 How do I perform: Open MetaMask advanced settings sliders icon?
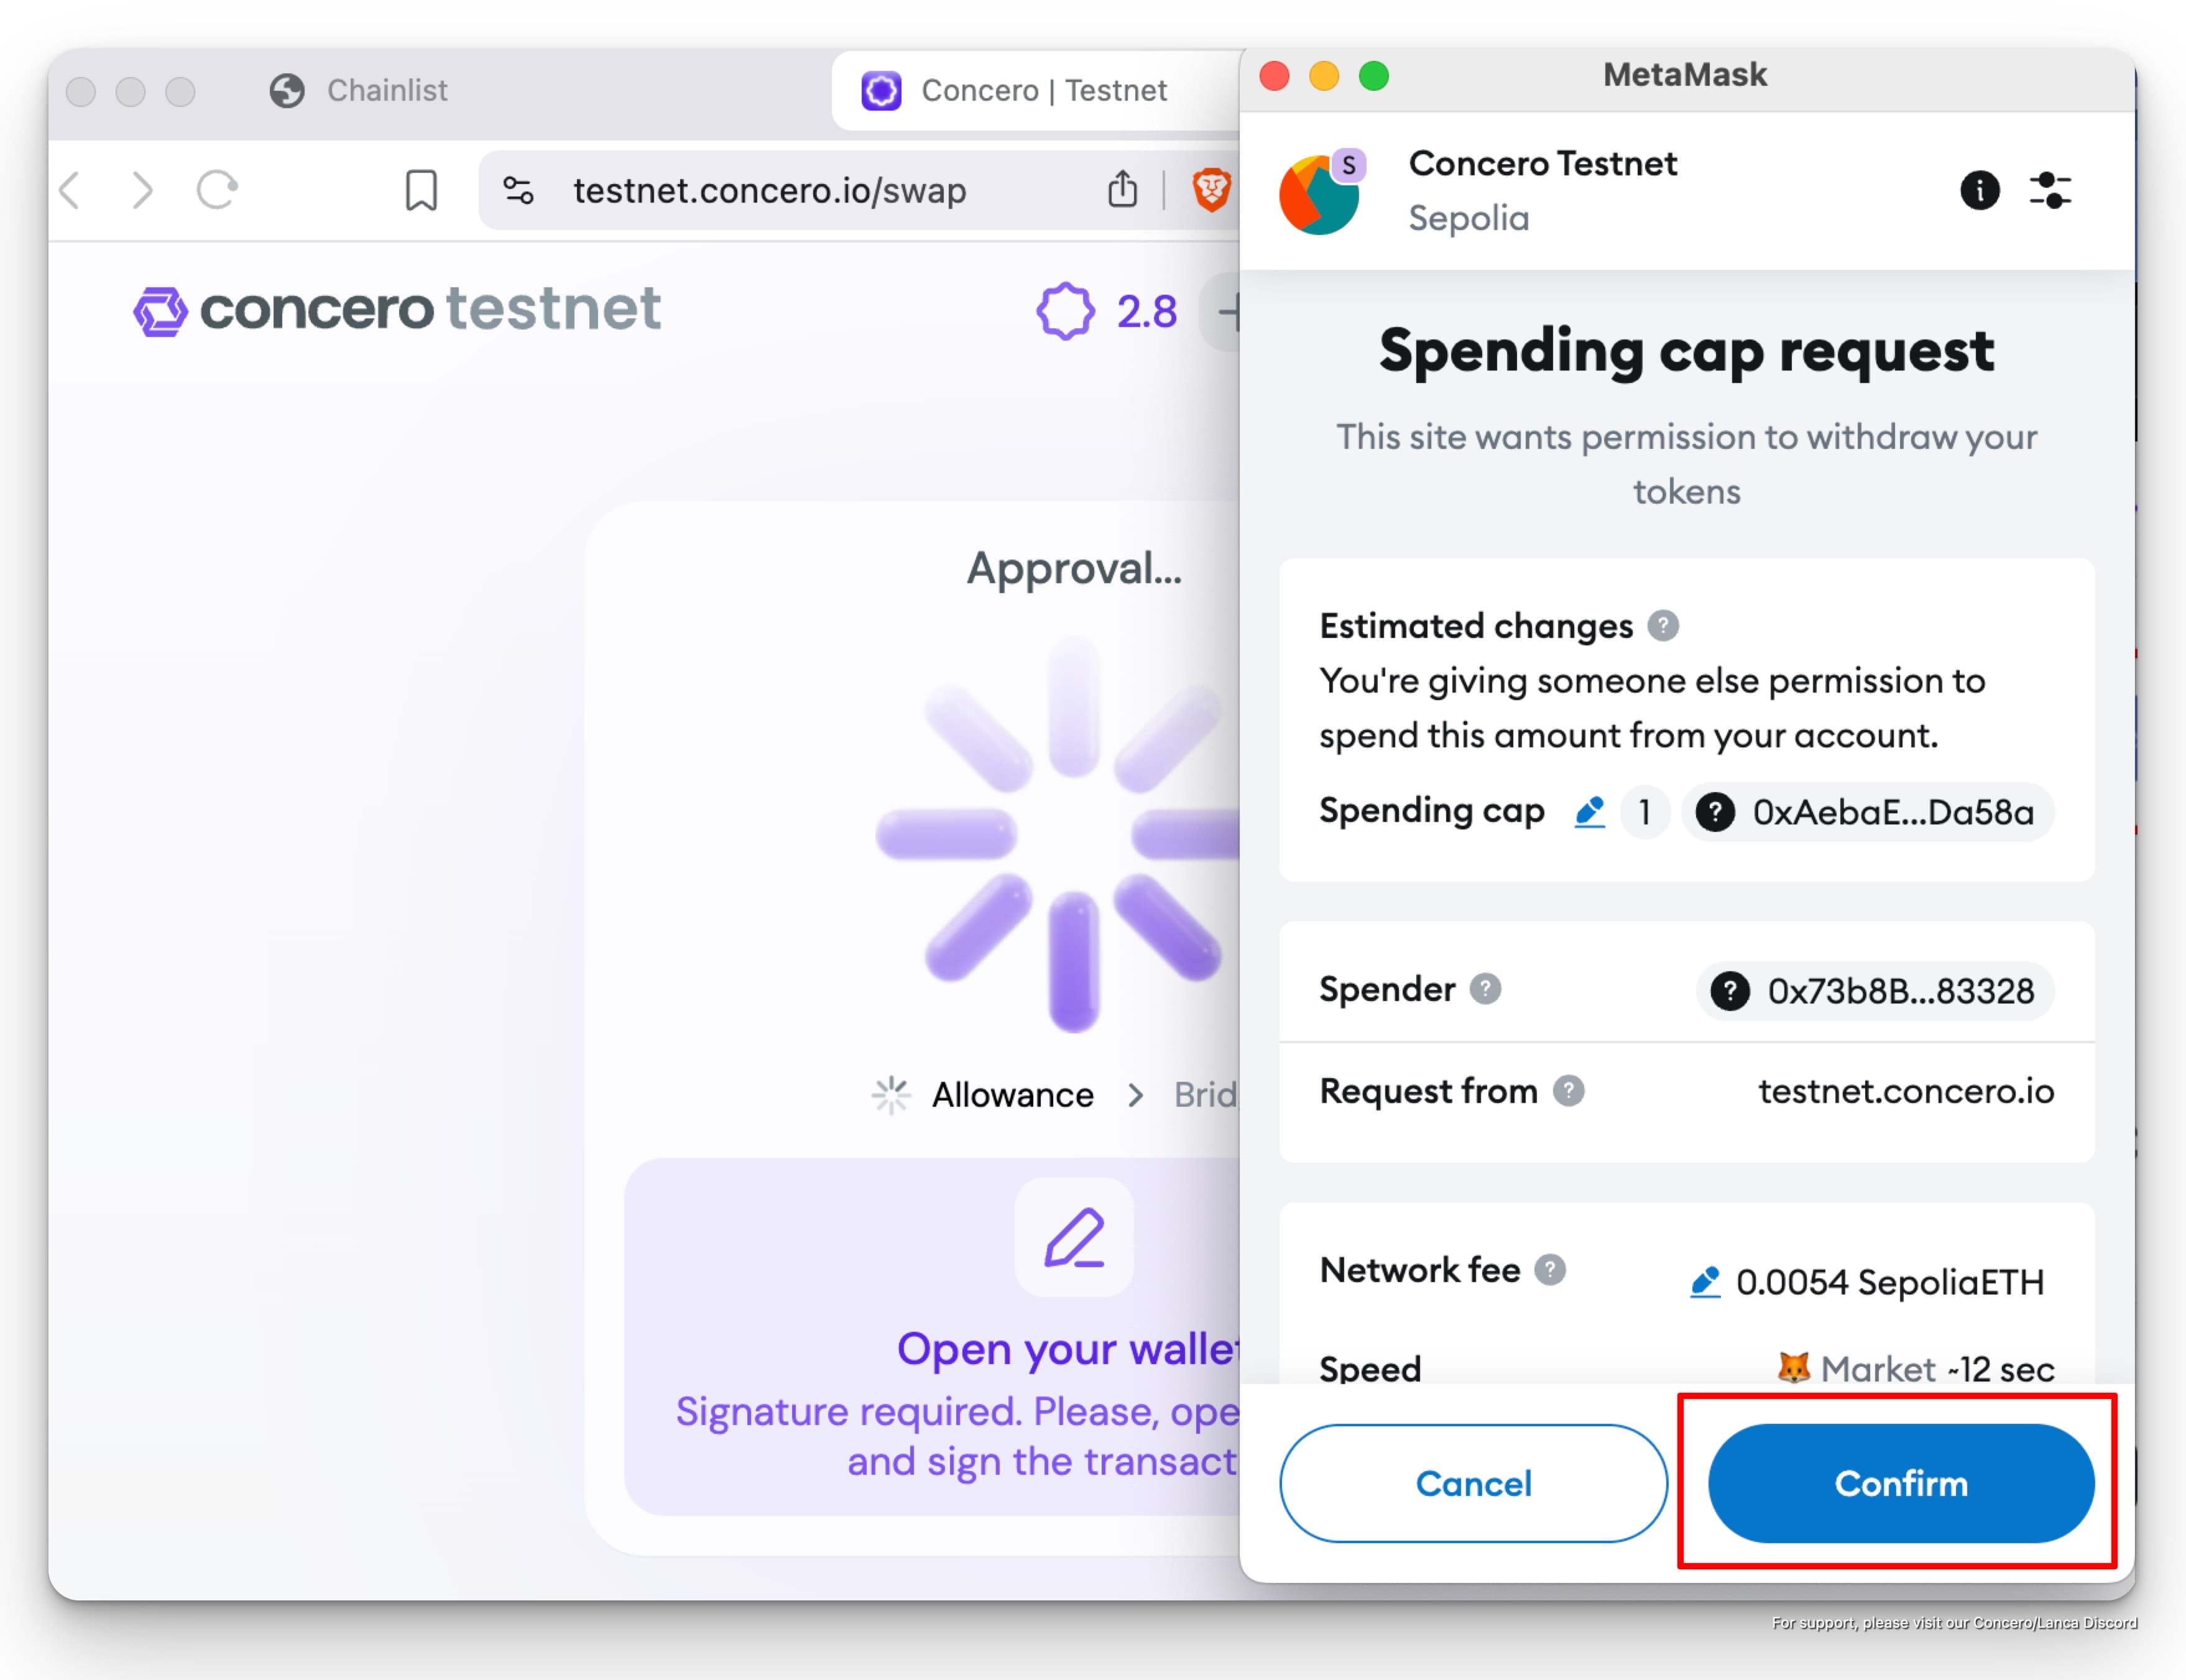click(x=2050, y=190)
